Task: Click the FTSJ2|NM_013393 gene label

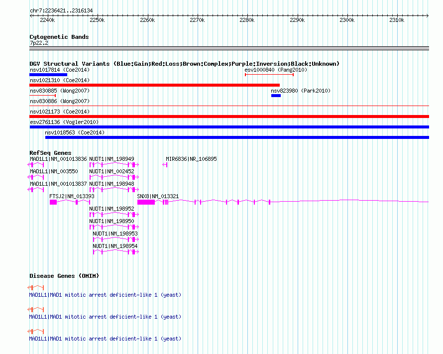Action: coord(72,196)
